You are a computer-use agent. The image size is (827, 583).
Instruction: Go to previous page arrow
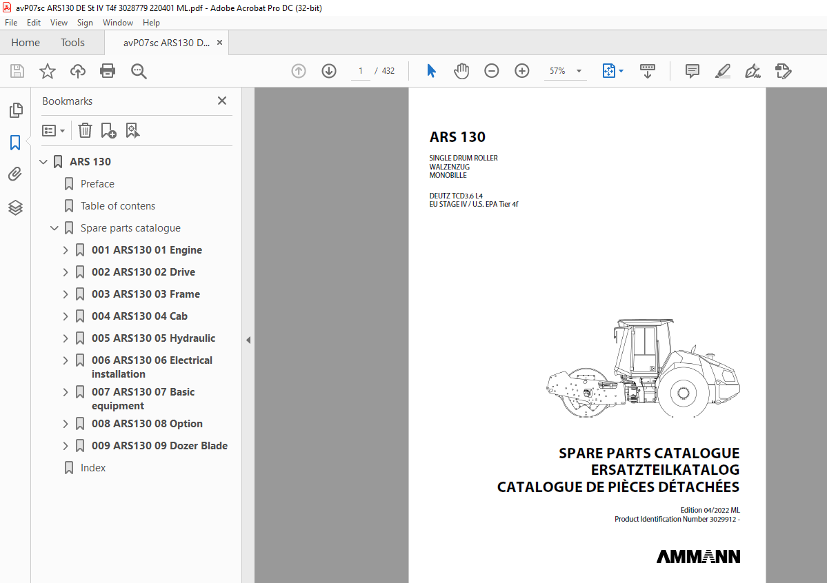pyautogui.click(x=299, y=70)
